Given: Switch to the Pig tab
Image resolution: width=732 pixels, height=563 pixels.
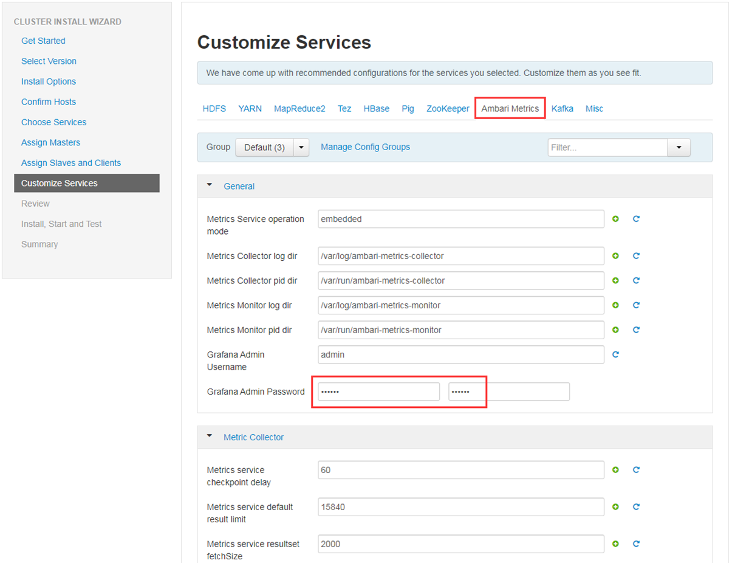Looking at the screenshot, I should 408,109.
